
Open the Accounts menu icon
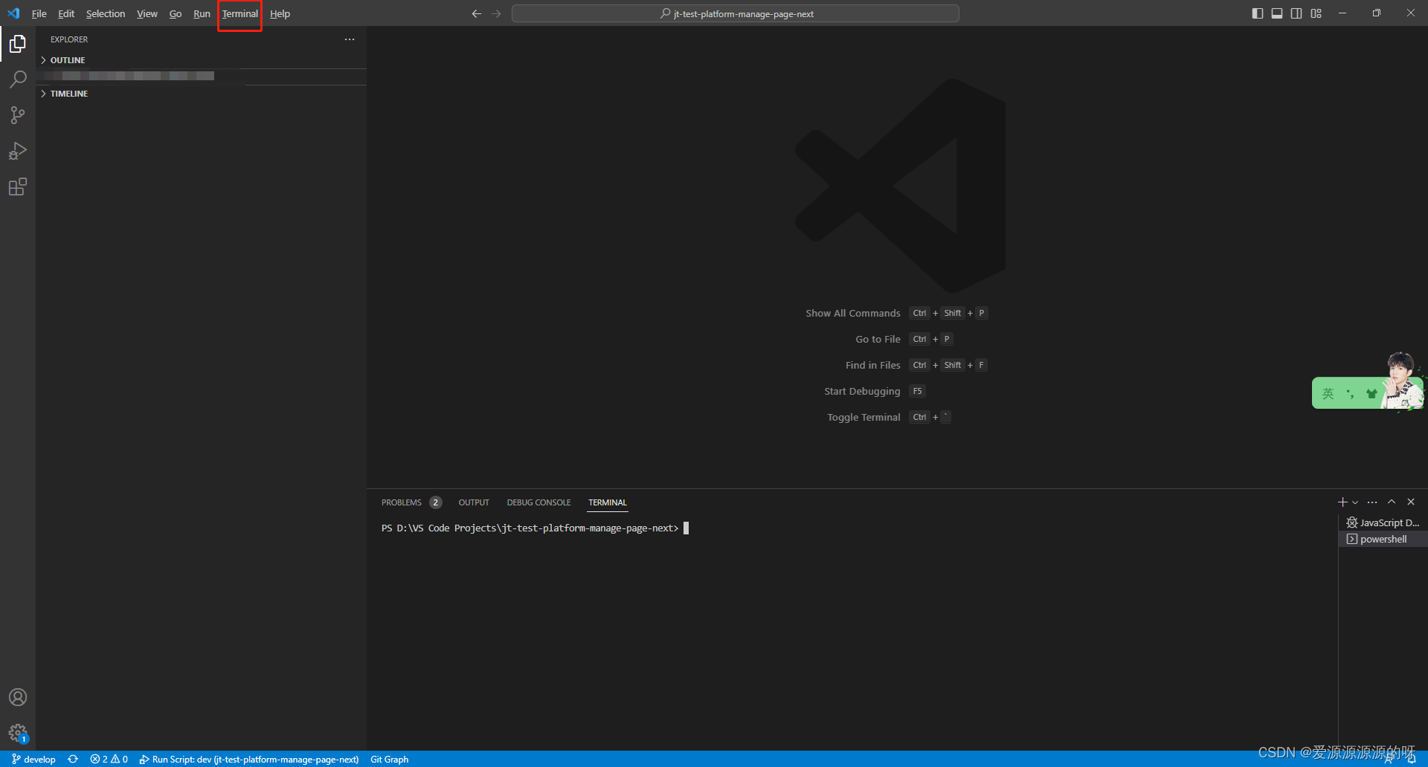tap(18, 697)
